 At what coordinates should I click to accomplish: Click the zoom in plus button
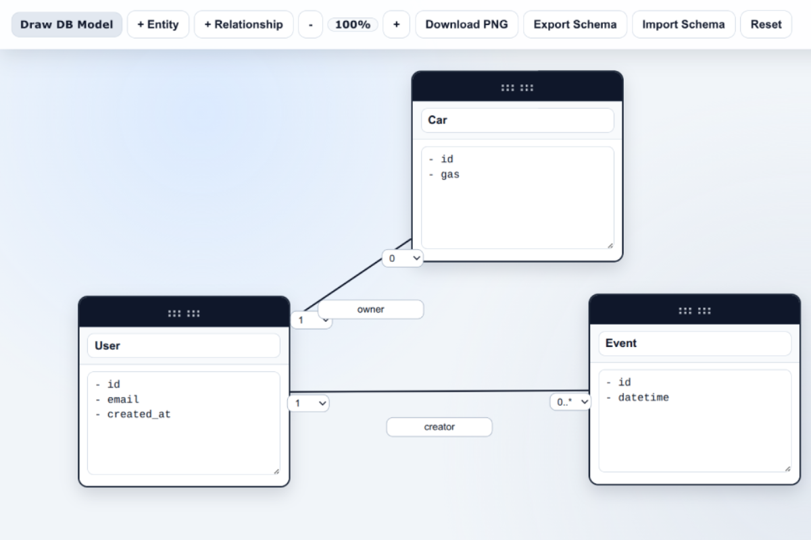(x=396, y=24)
